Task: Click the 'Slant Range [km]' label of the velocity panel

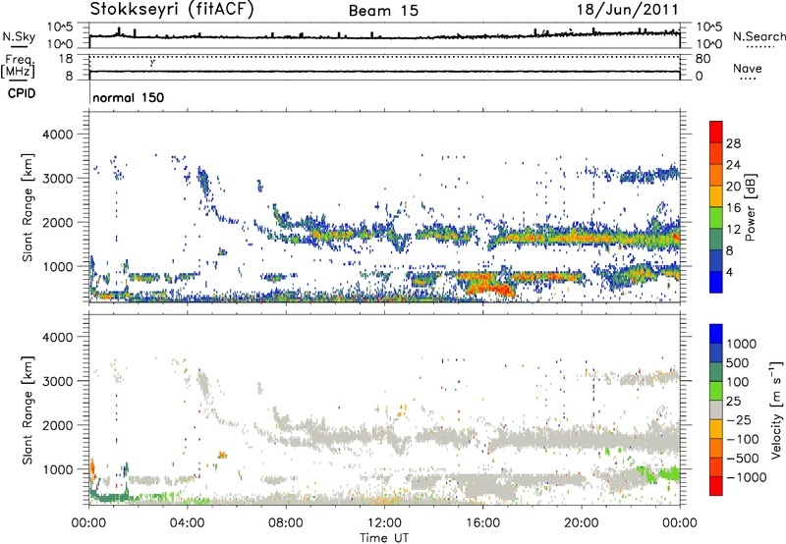Action: coord(28,409)
